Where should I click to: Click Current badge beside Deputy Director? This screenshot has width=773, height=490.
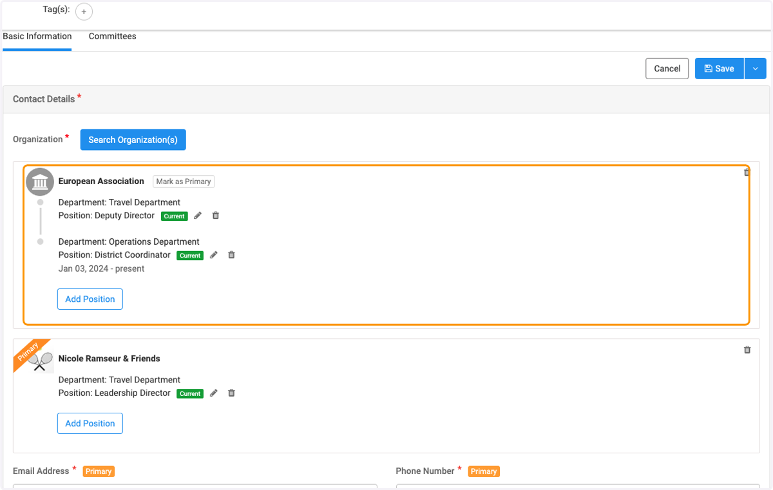(x=175, y=216)
